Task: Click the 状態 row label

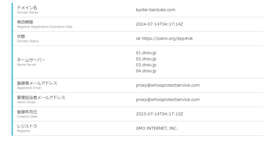Action: [21, 36]
